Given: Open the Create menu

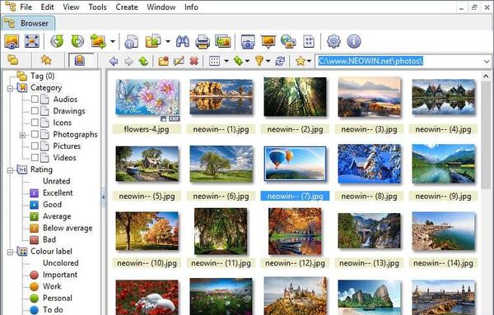Looking at the screenshot, I should tap(127, 7).
